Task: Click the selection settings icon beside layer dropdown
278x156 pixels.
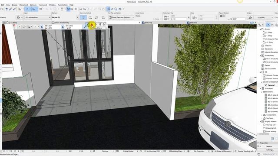Action: point(19,17)
